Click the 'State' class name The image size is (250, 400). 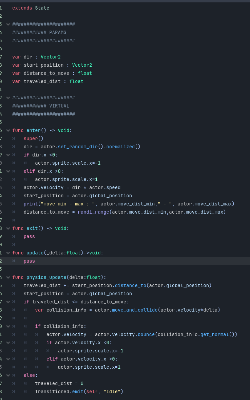pyautogui.click(x=42, y=8)
